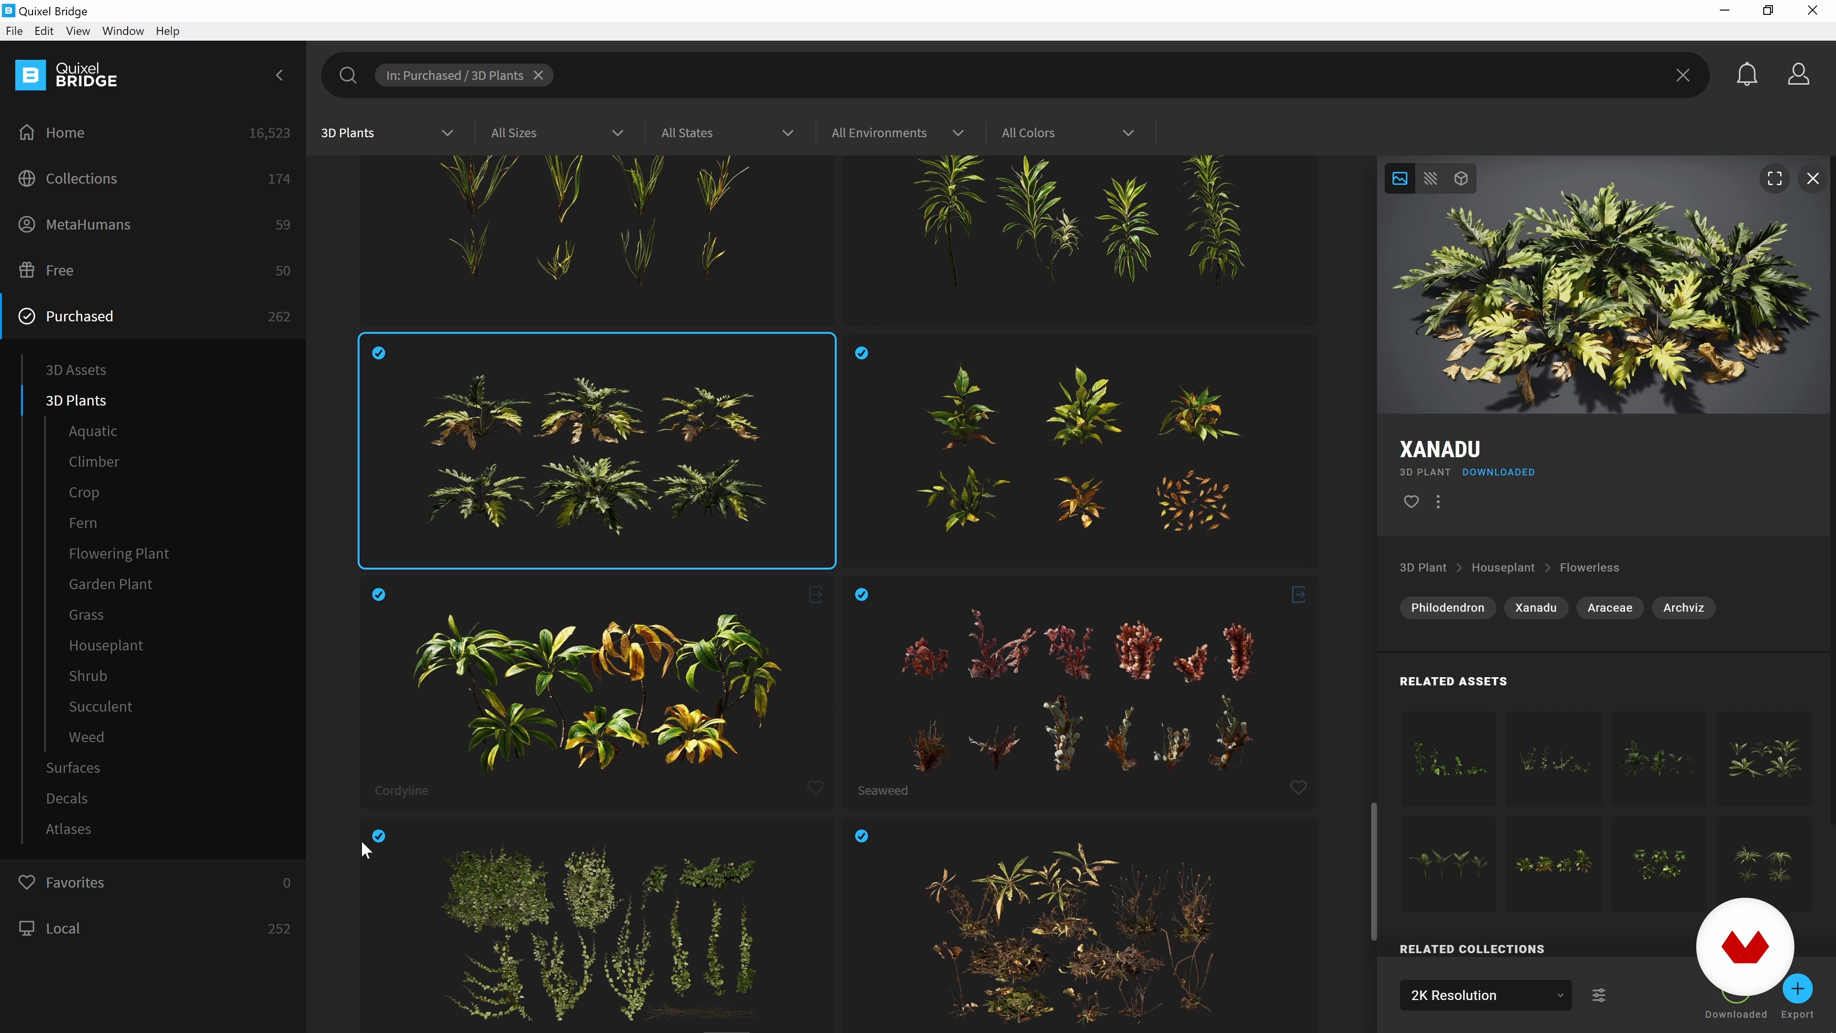This screenshot has height=1033, width=1836.
Task: Open Xanadu more options menu
Action: tap(1438, 502)
